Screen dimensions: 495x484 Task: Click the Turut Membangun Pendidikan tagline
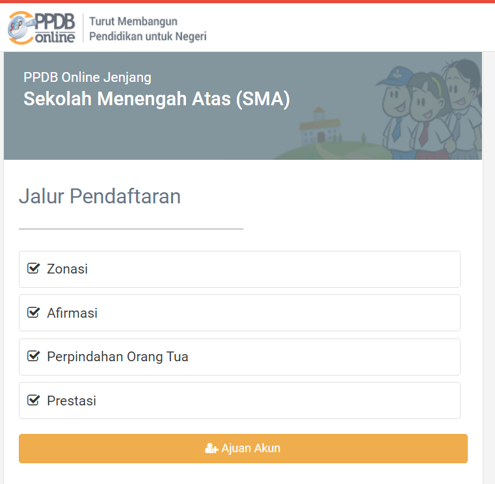(x=148, y=29)
